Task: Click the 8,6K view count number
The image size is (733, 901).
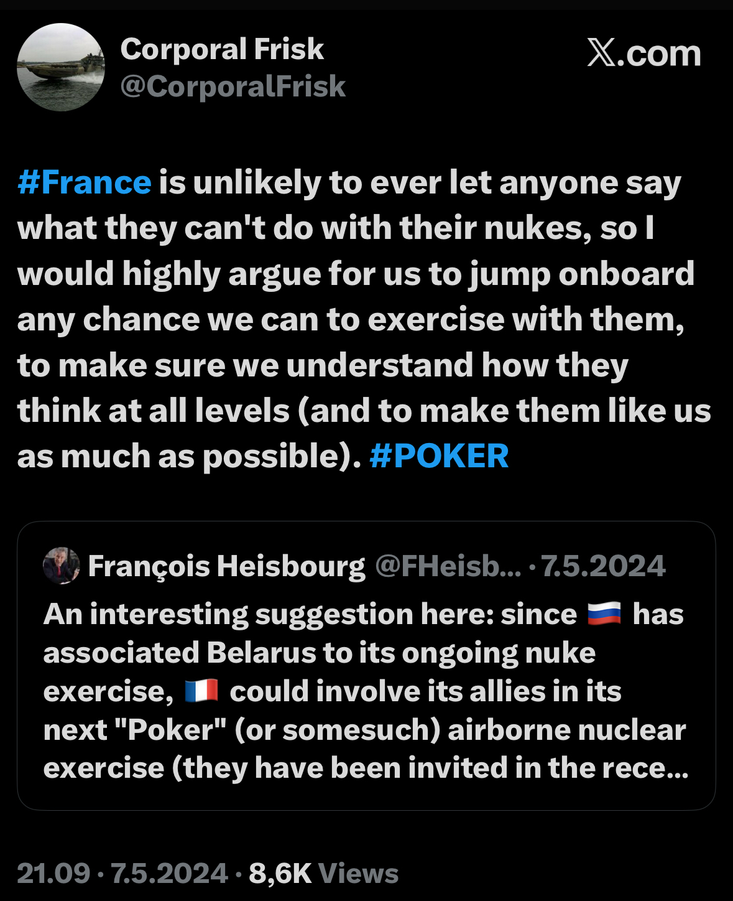Action: [x=280, y=874]
